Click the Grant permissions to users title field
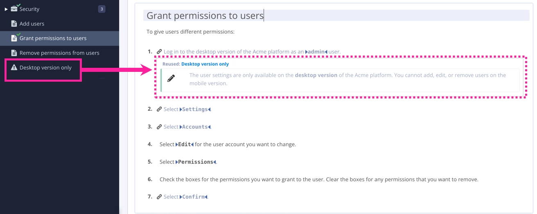The width and height of the screenshot is (537, 214). (336, 16)
